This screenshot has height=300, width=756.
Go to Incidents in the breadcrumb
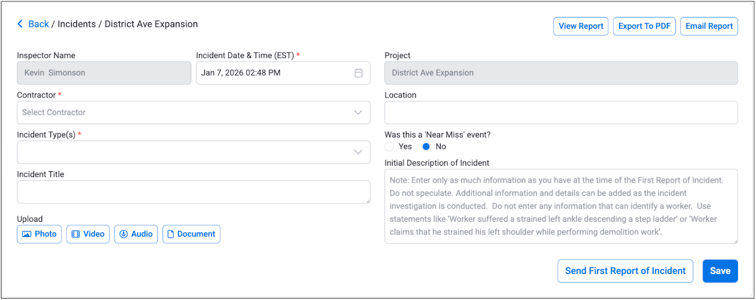coord(77,24)
